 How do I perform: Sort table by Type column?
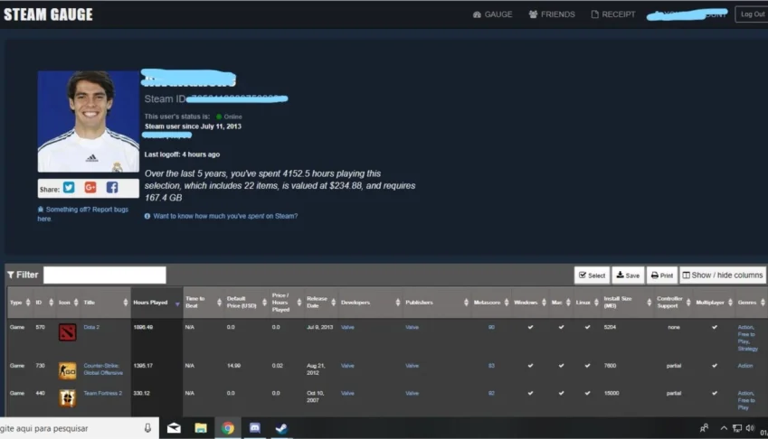tap(20, 303)
